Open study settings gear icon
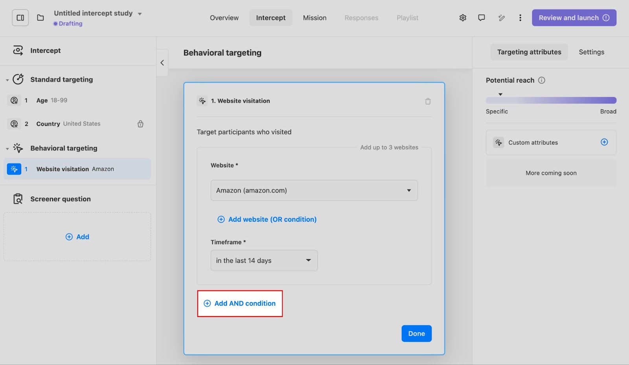 pos(463,18)
